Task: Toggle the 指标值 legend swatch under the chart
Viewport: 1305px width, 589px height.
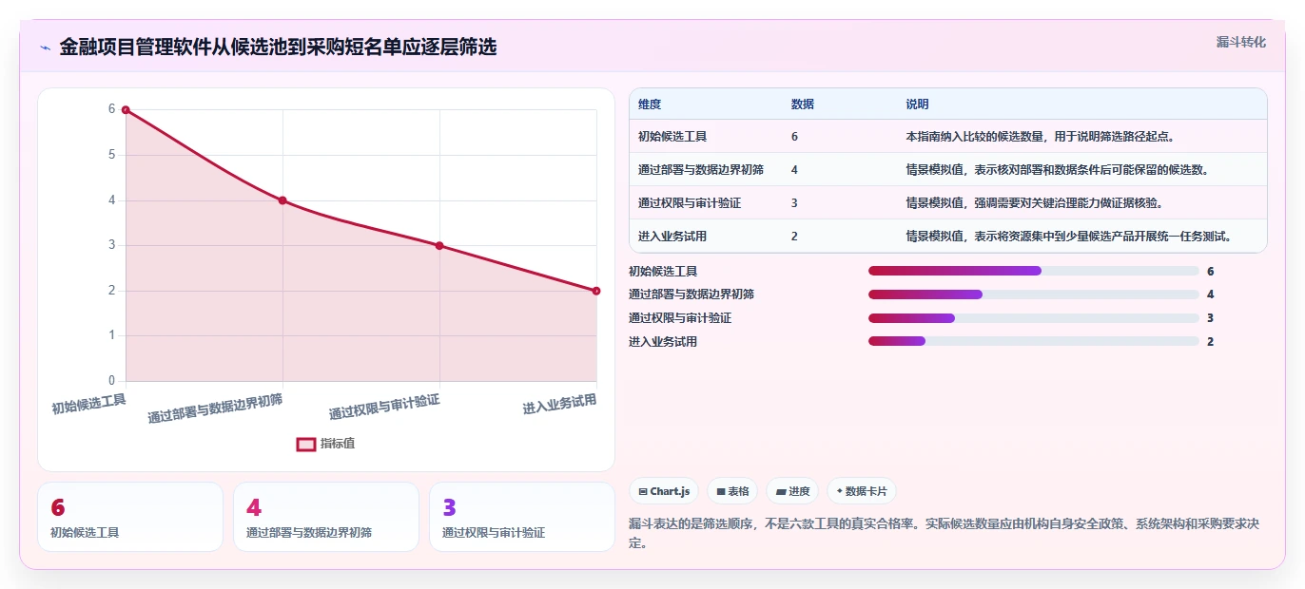Action: [x=306, y=444]
